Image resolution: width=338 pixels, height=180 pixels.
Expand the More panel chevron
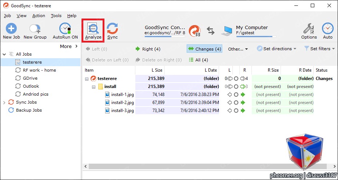pos(76,46)
